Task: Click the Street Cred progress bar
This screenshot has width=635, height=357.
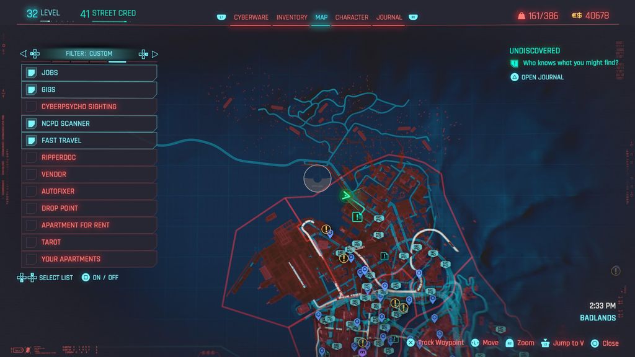Action: pos(109,22)
